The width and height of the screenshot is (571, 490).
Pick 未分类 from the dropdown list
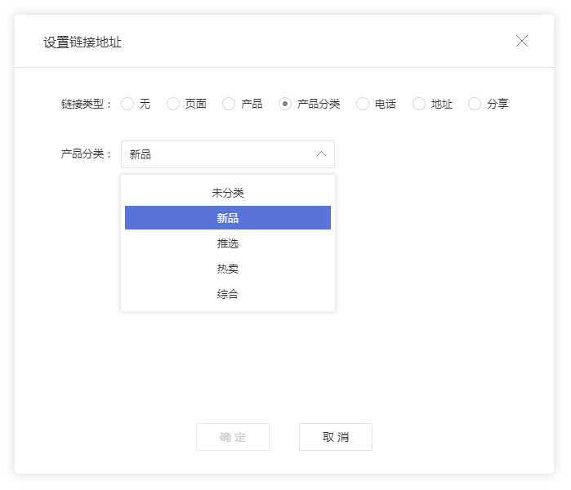(228, 193)
